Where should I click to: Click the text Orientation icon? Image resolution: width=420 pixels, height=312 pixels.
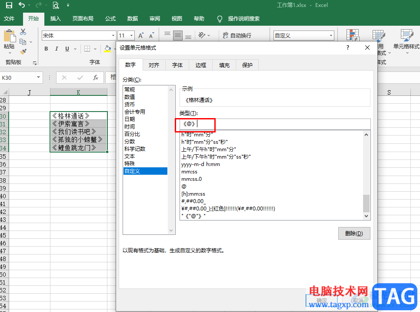coord(202,35)
